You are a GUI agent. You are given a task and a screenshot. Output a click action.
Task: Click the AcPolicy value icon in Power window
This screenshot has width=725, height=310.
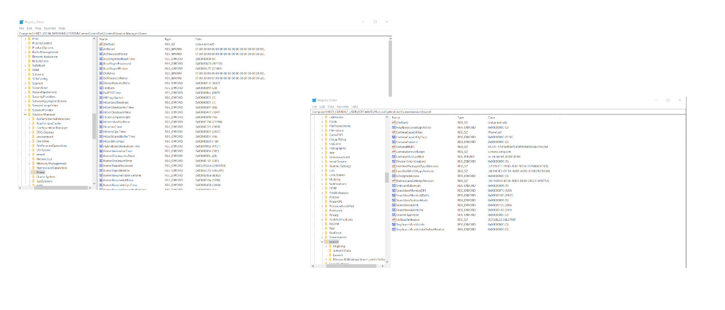coord(101,49)
